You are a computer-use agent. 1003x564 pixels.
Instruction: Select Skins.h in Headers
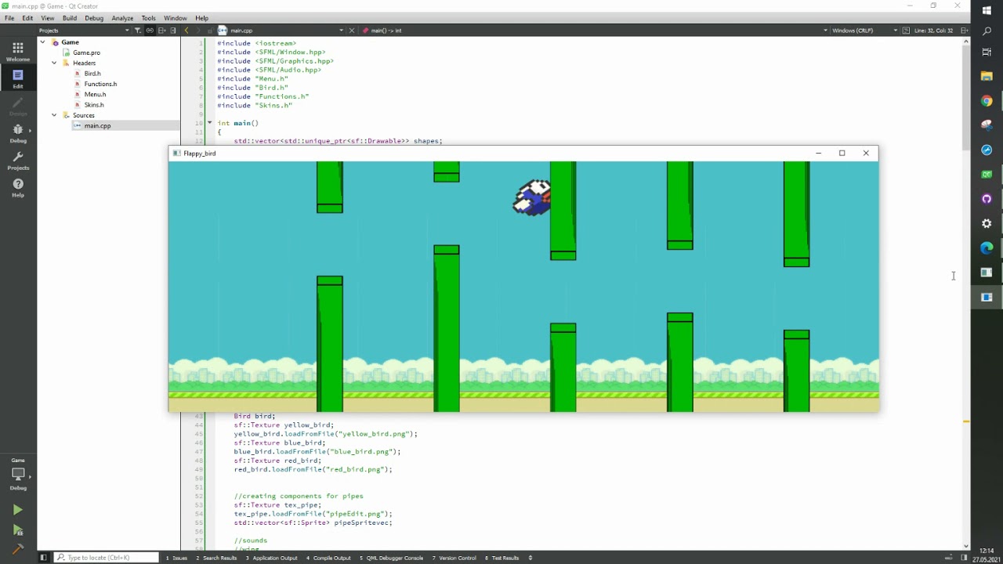click(x=94, y=105)
